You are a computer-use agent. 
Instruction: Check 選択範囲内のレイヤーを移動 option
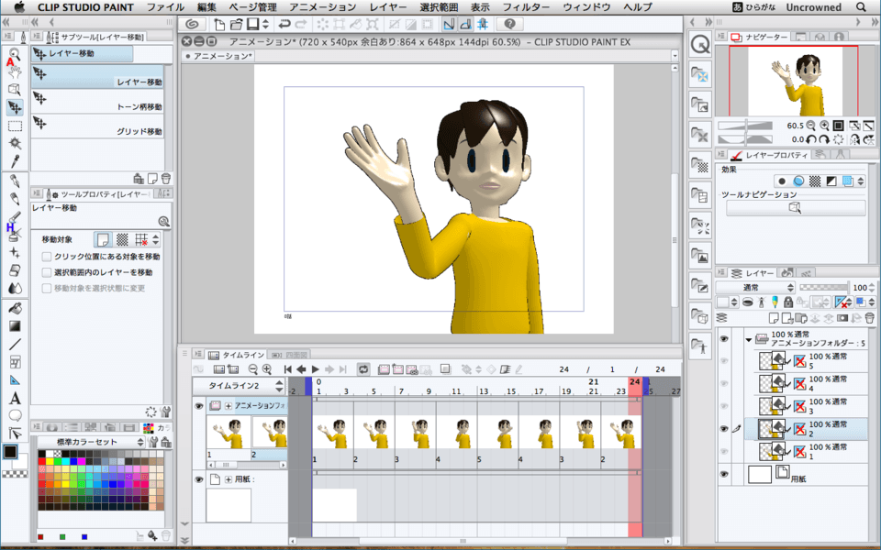tap(47, 272)
